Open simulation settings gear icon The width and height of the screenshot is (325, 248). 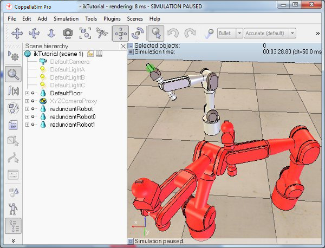click(x=13, y=56)
